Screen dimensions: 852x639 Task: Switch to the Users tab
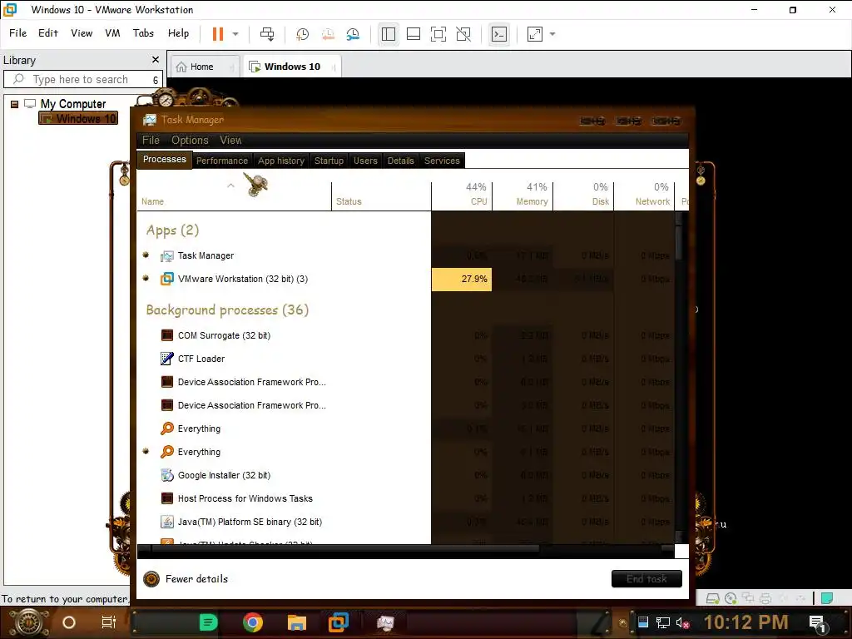[365, 161]
